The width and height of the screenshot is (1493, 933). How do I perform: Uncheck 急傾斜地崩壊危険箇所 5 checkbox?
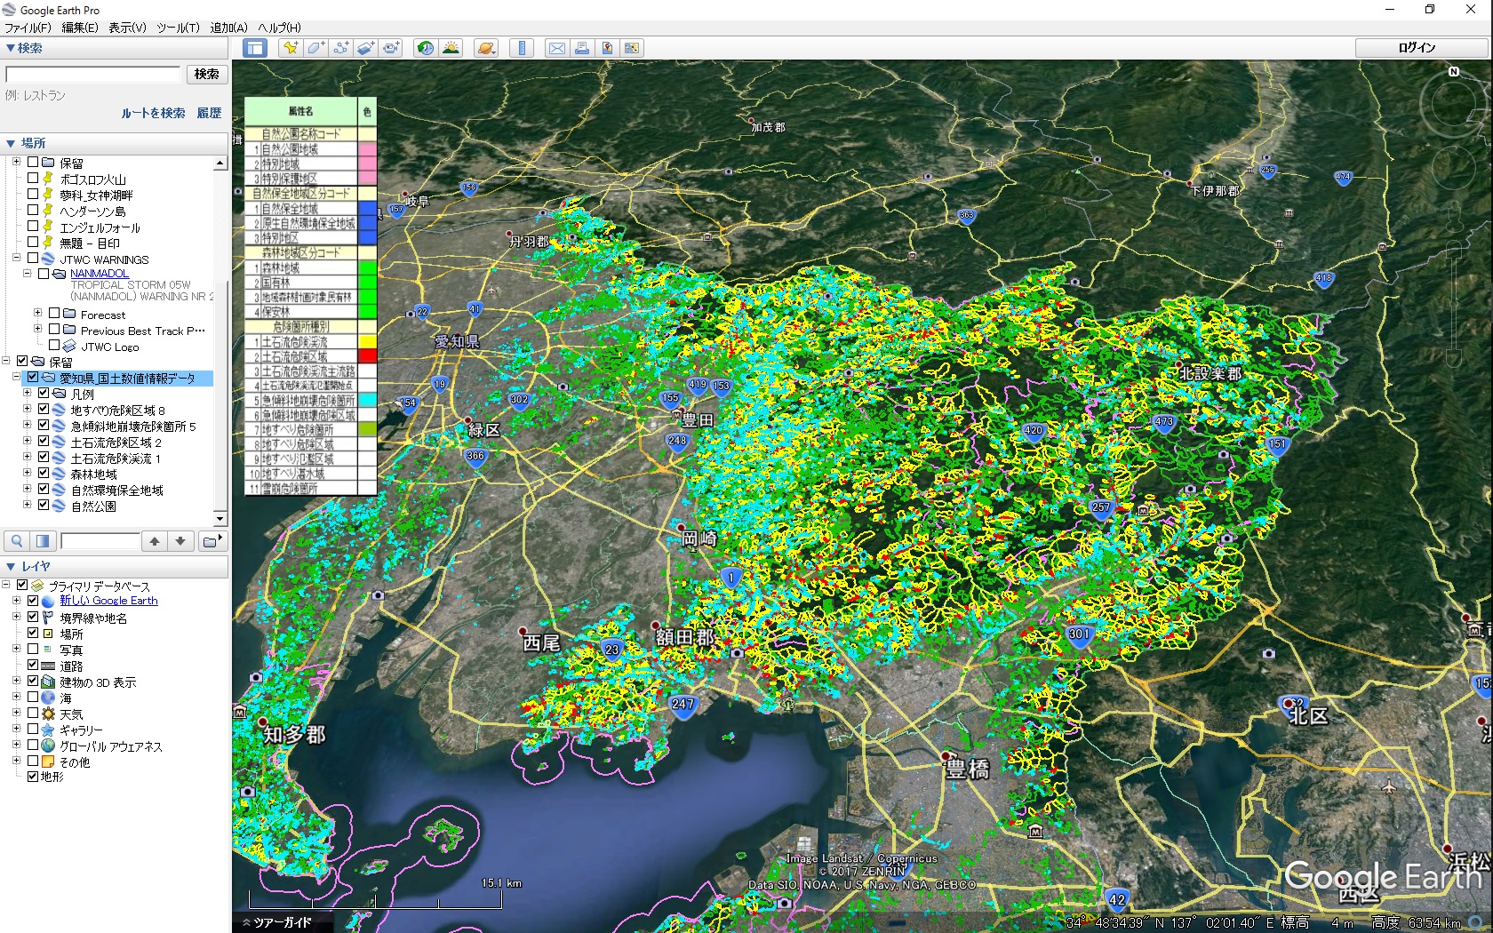43,425
